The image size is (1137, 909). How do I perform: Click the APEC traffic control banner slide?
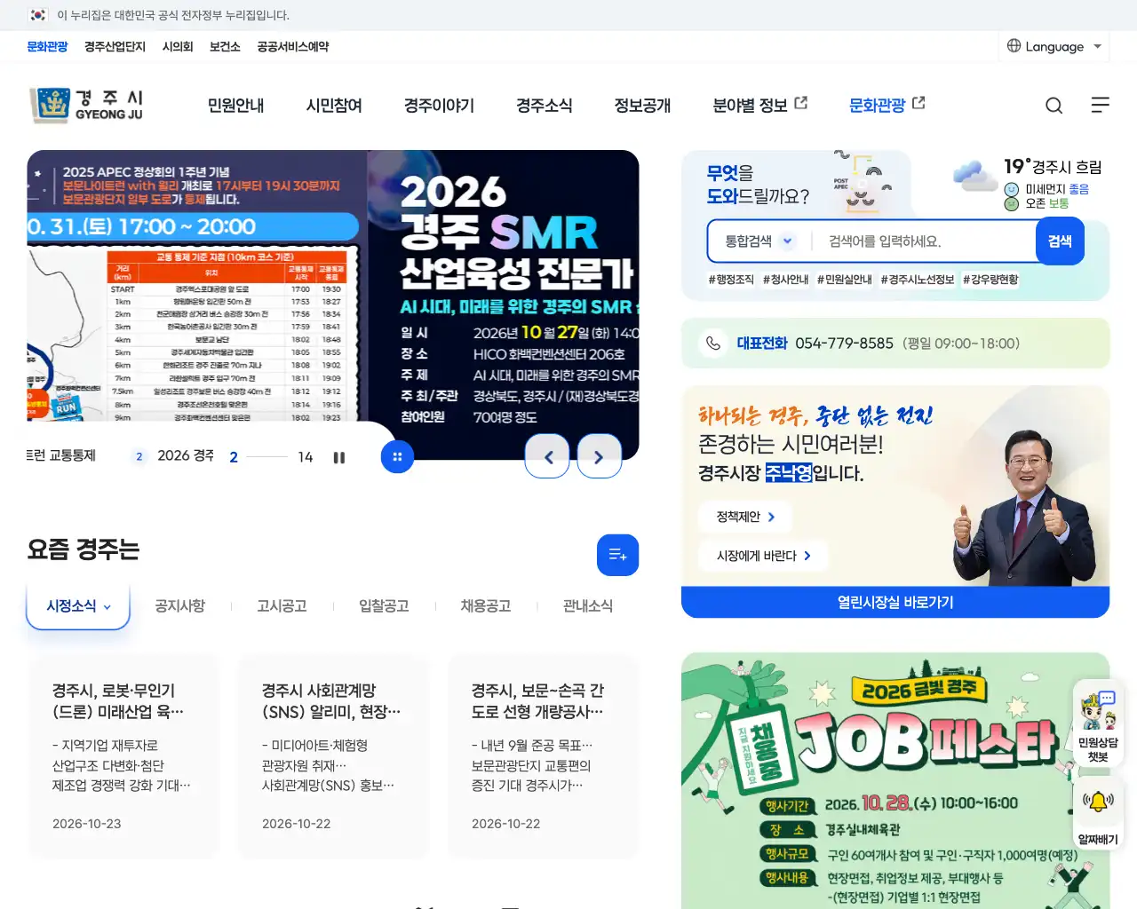point(197,285)
